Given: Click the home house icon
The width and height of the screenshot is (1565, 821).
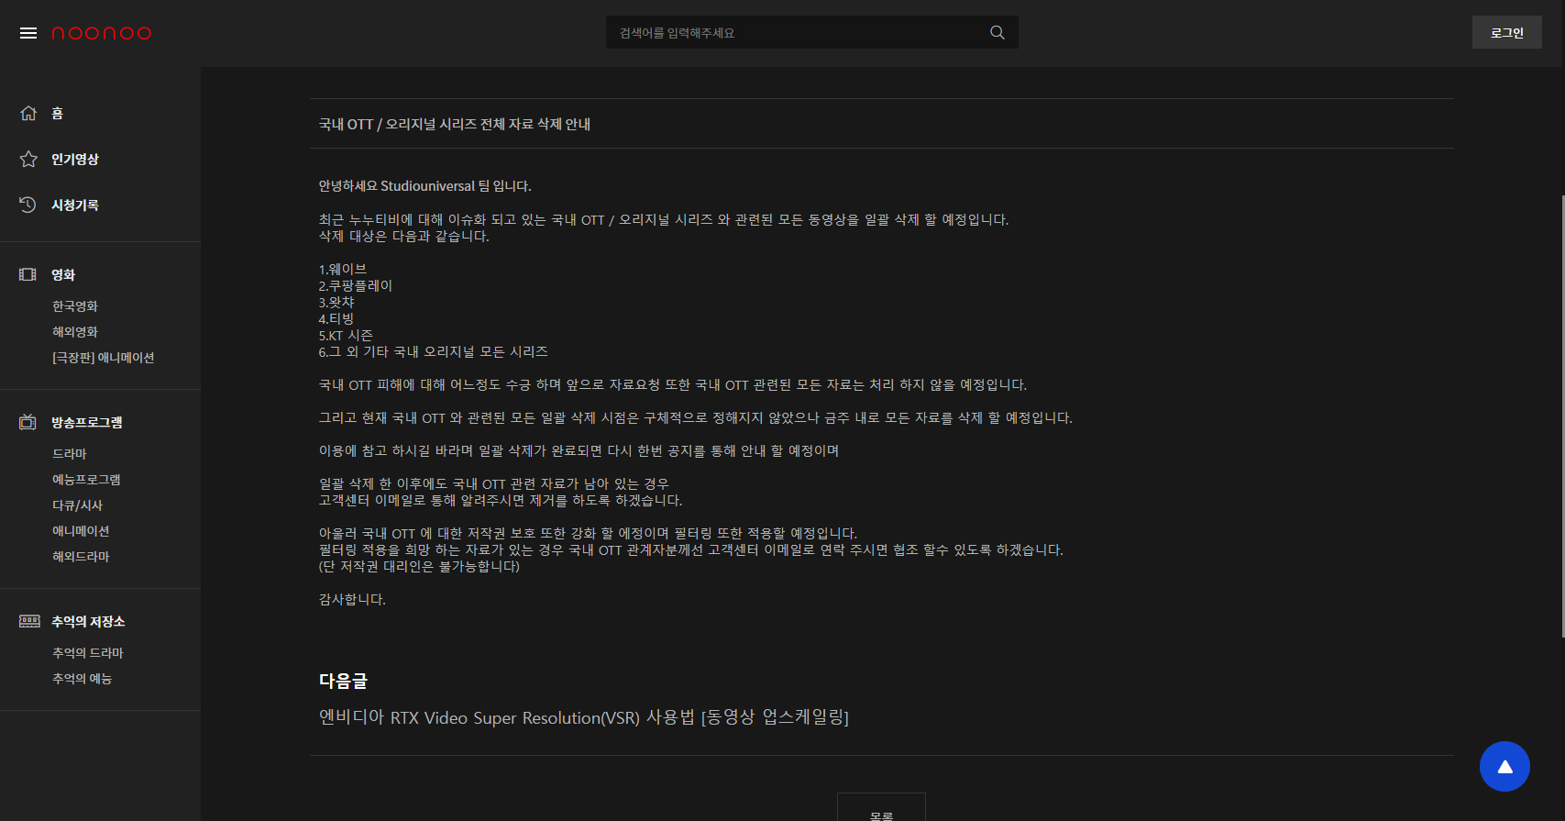Looking at the screenshot, I should tap(28, 113).
